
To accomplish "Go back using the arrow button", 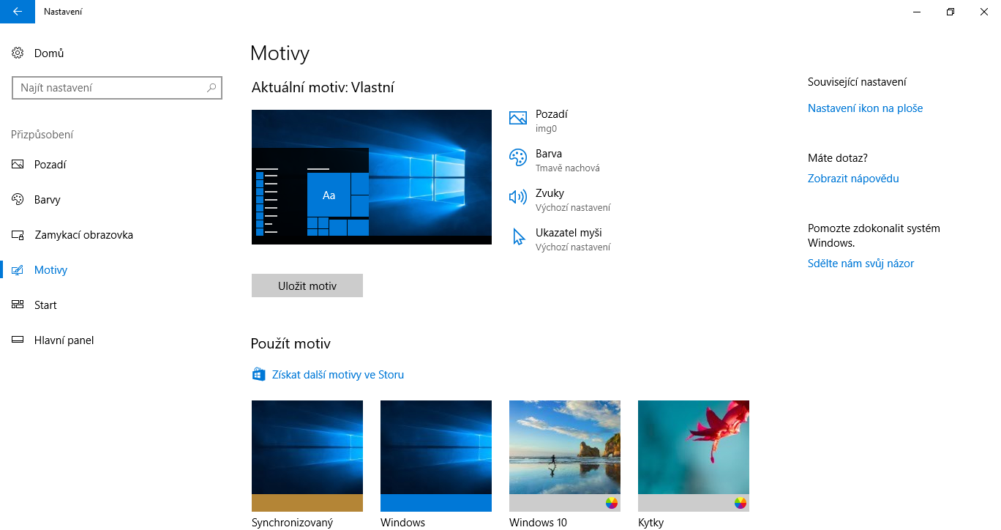I will (18, 12).
